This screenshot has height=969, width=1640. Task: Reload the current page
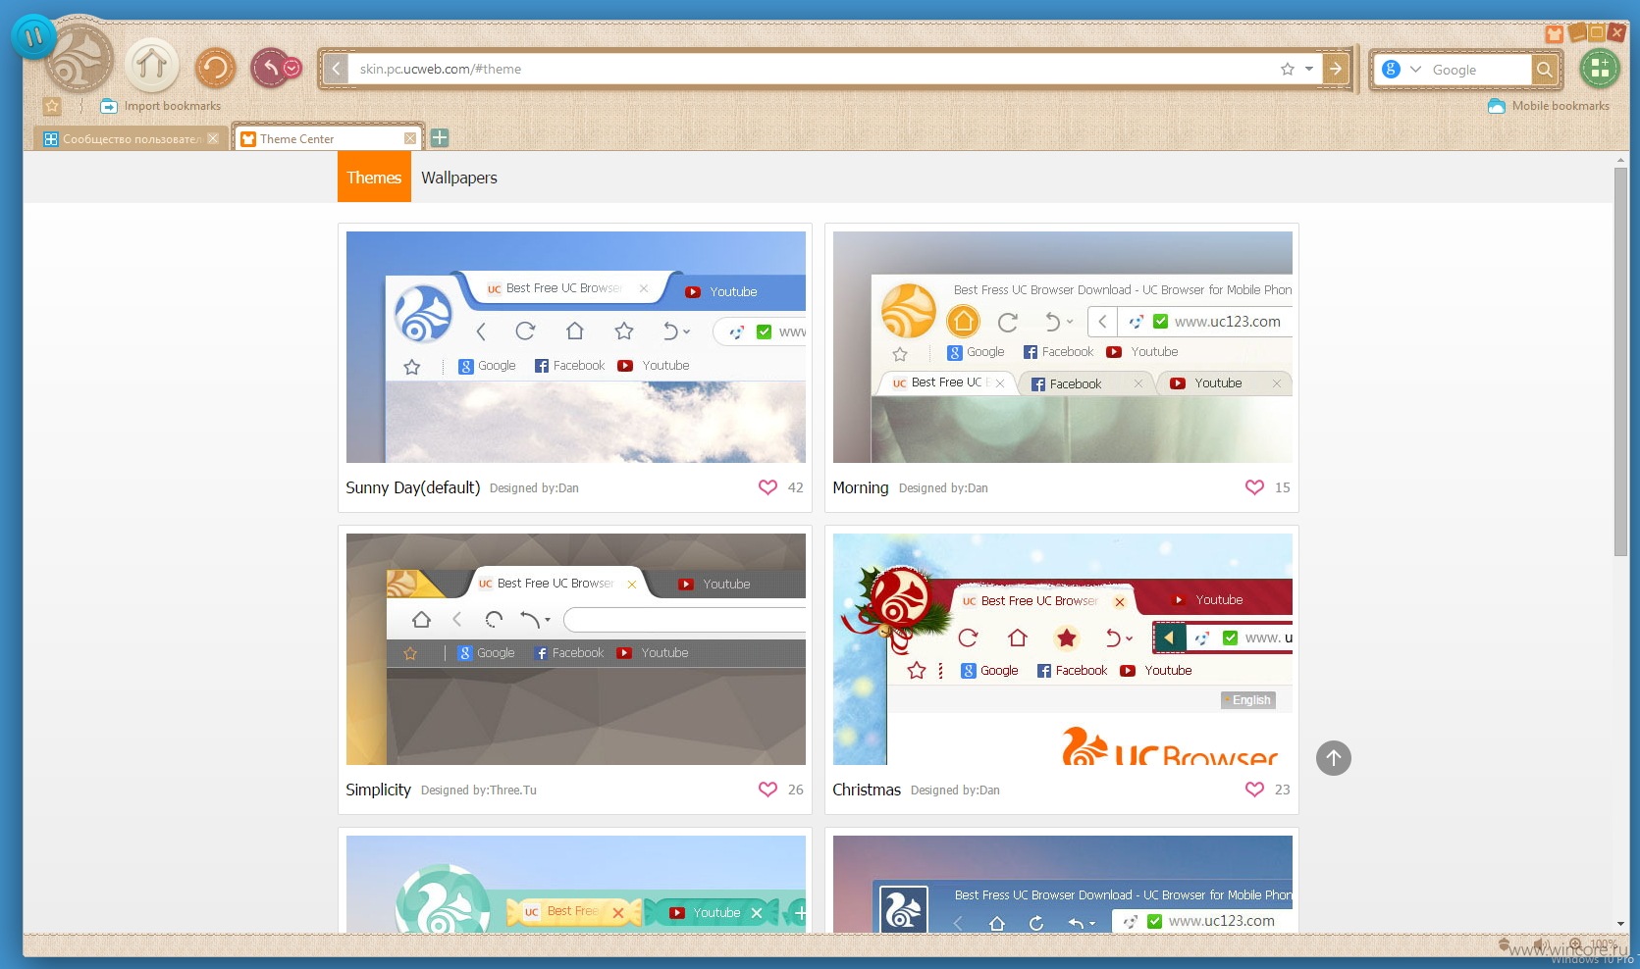[x=215, y=69]
